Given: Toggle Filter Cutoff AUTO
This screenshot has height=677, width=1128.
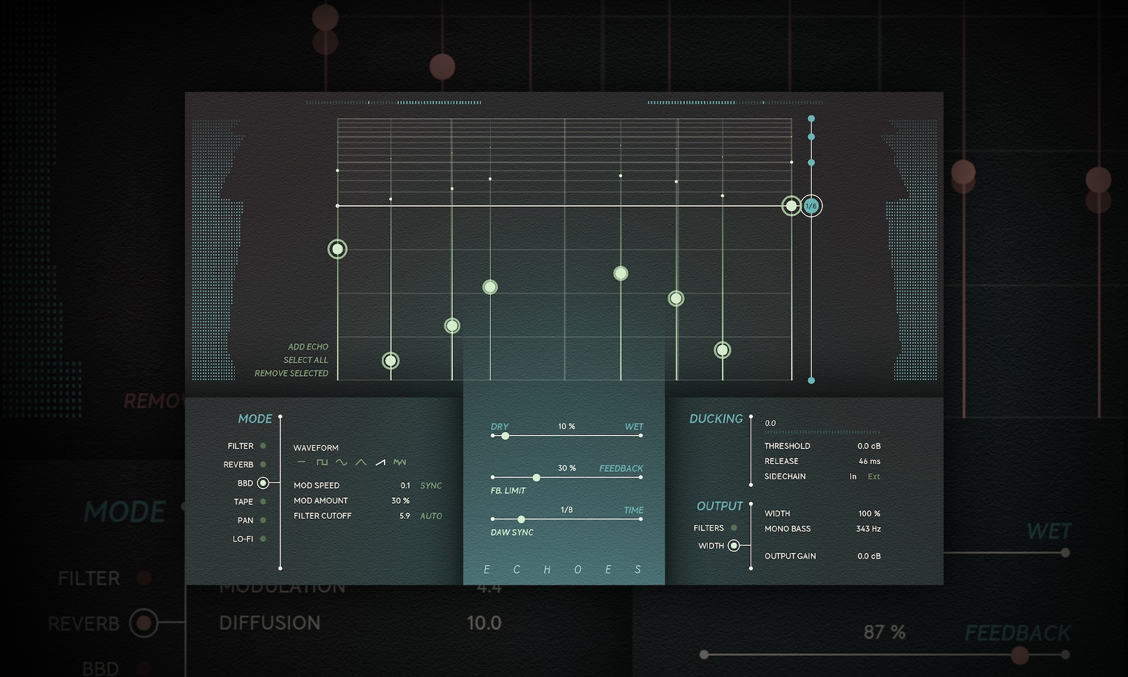Looking at the screenshot, I should [x=431, y=516].
